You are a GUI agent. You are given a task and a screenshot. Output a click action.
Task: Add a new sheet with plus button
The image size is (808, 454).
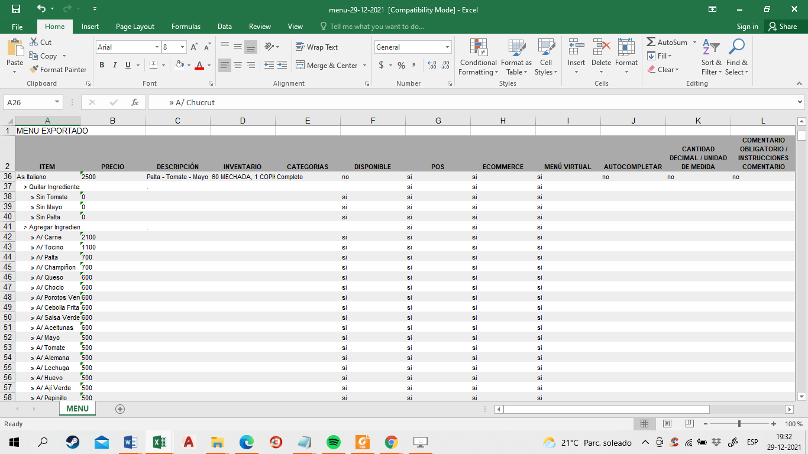[x=120, y=408]
